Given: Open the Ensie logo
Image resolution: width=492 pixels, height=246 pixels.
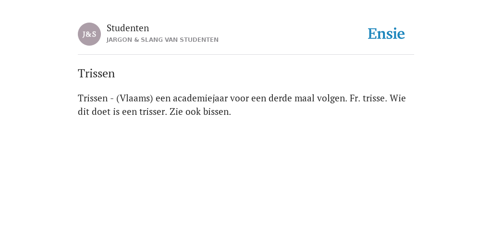Looking at the screenshot, I should pos(386,34).
